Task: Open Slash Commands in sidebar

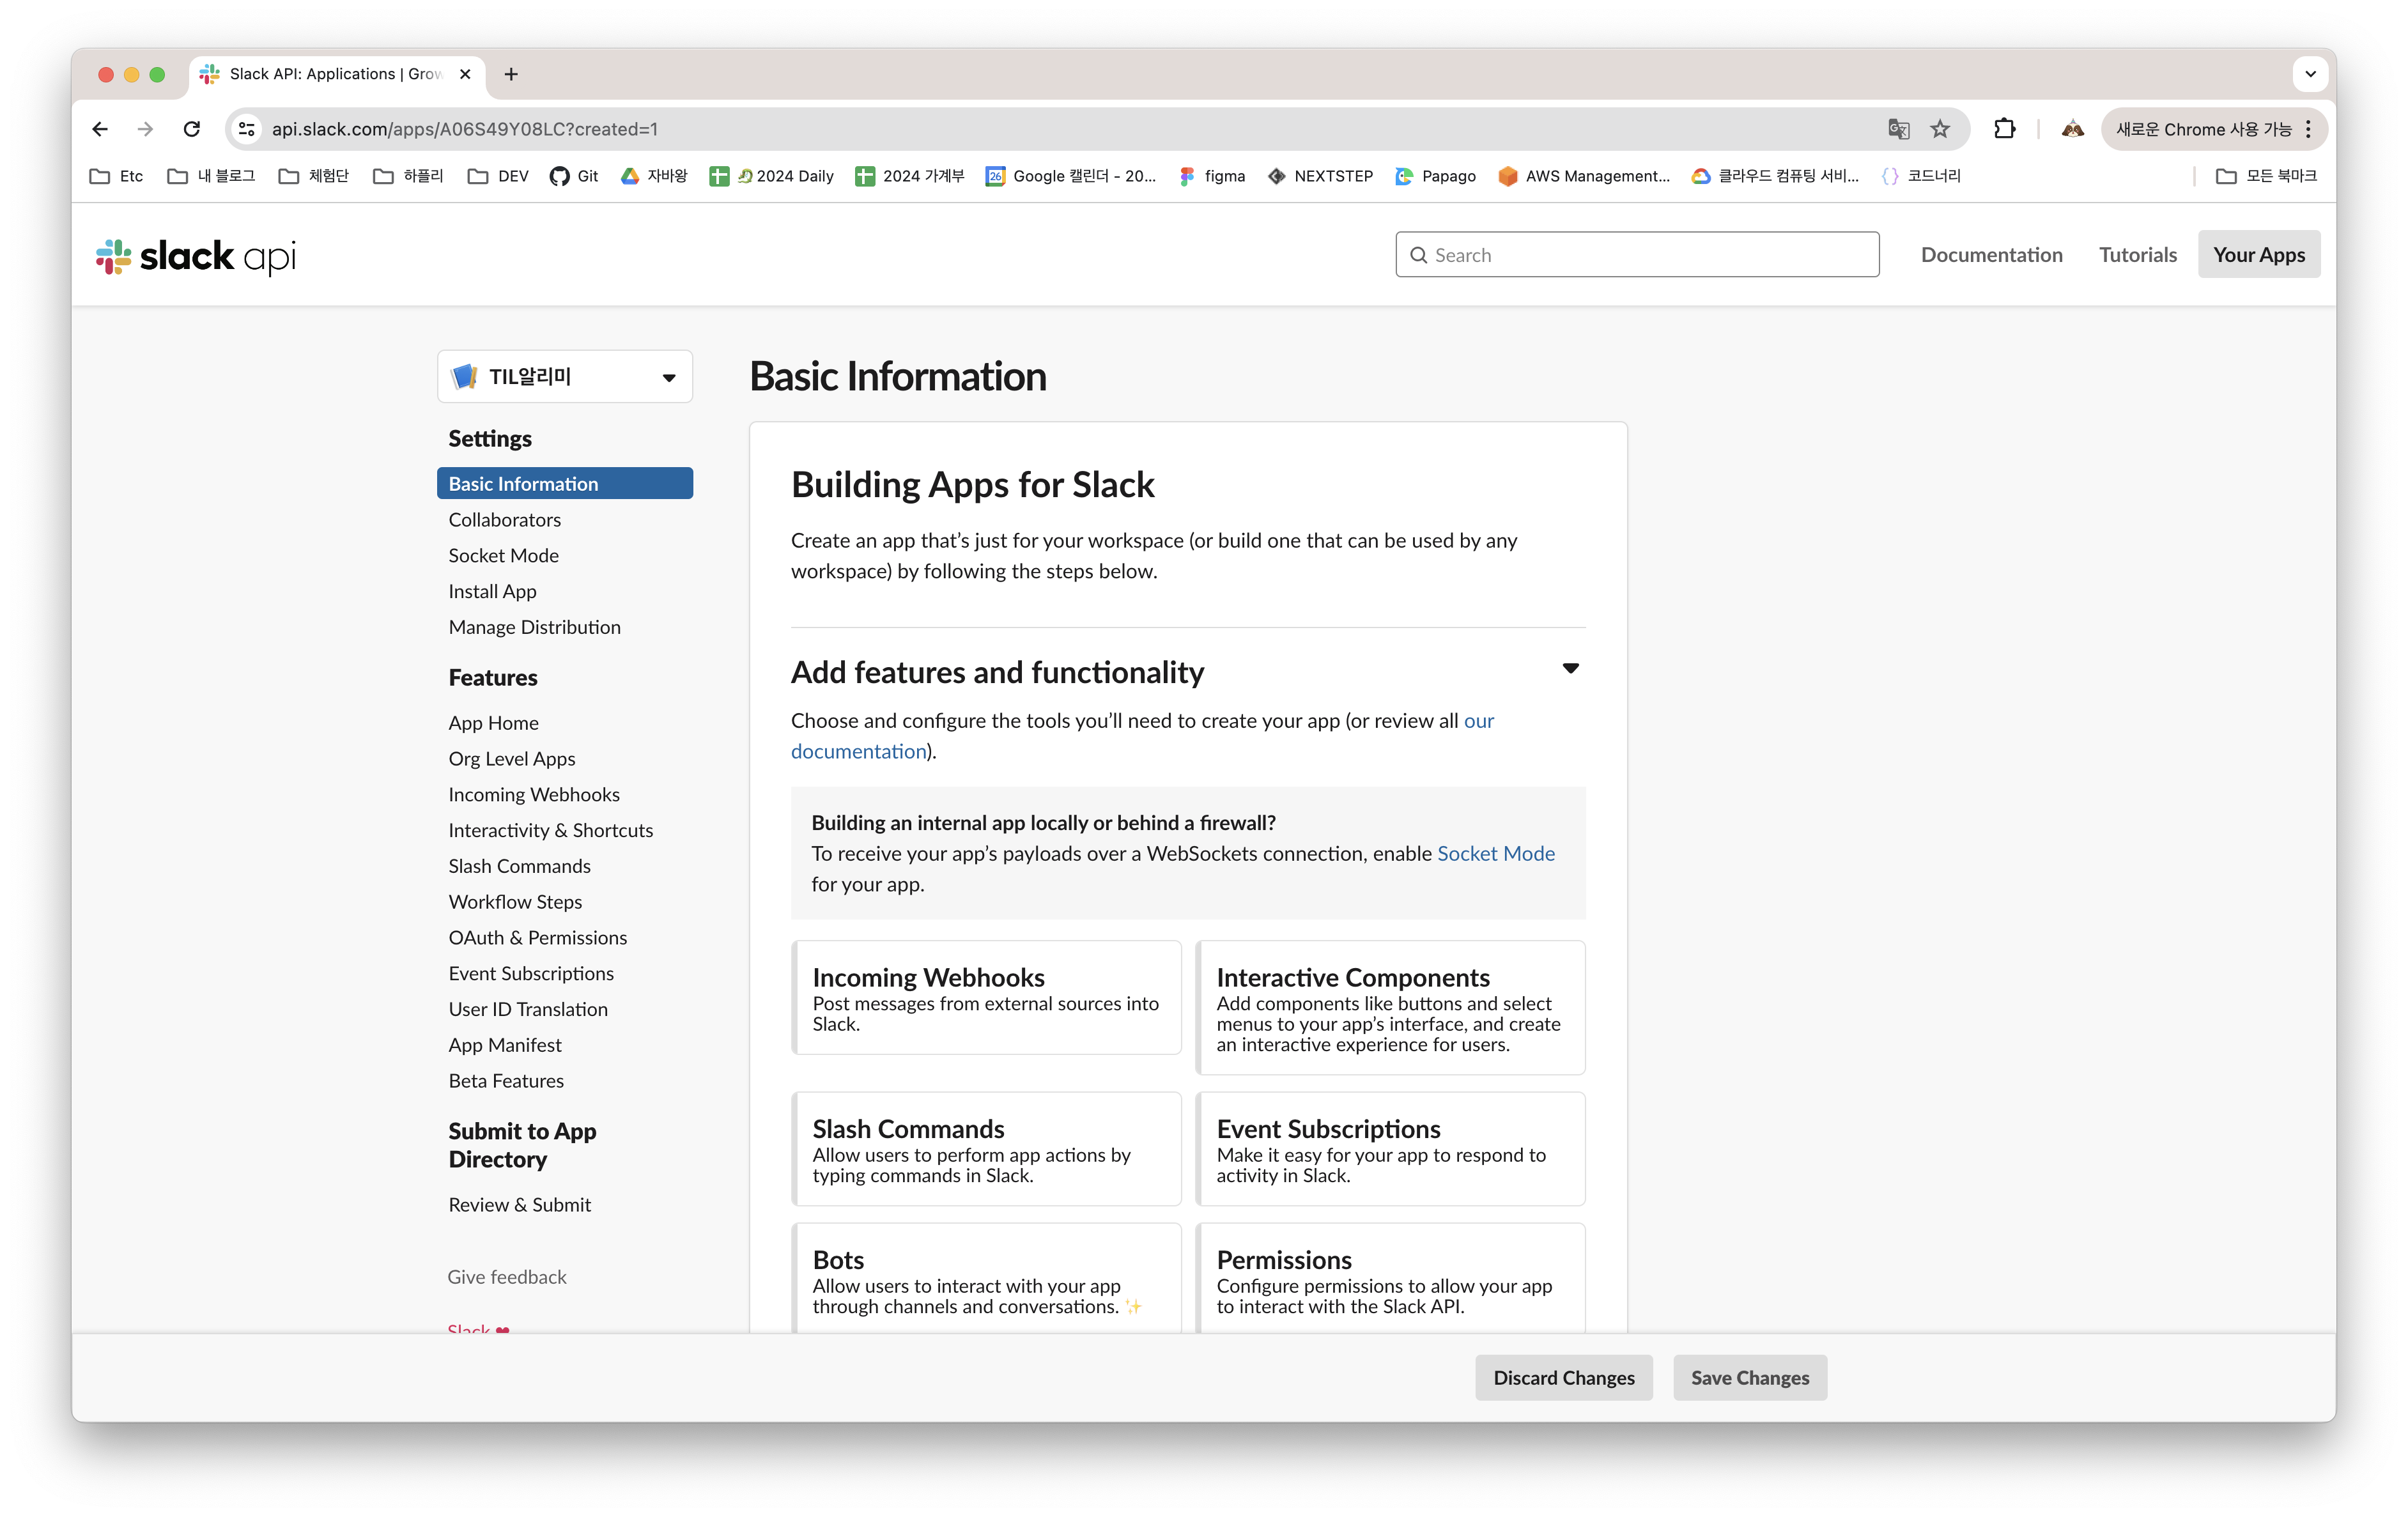Action: pyautogui.click(x=519, y=867)
